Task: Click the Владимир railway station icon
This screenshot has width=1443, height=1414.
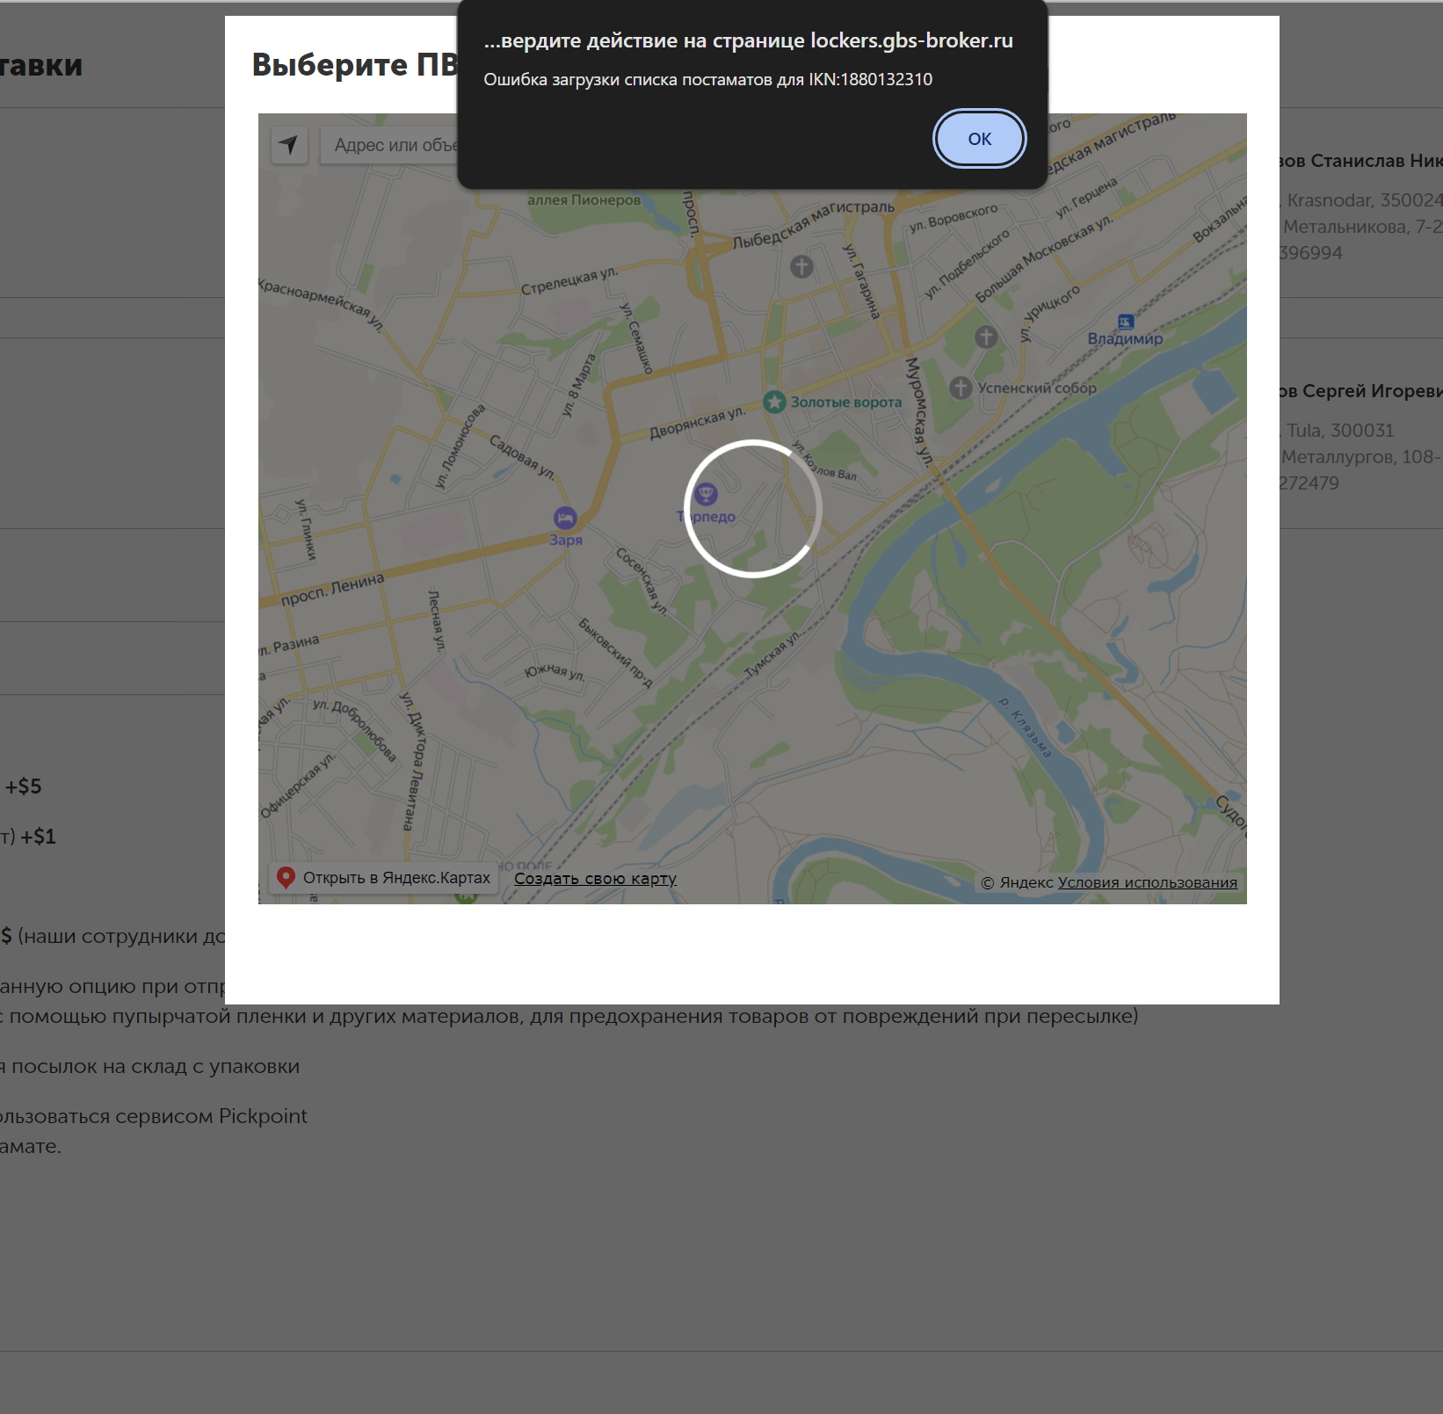Action: [1126, 322]
